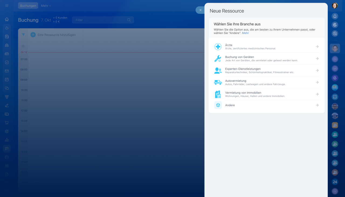Click the arrow on the Experten-Dienstleistungen row
The width and height of the screenshot is (345, 197).
click(x=317, y=70)
